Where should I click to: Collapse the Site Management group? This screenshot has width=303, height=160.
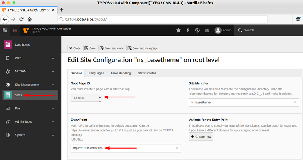[x=53, y=85]
